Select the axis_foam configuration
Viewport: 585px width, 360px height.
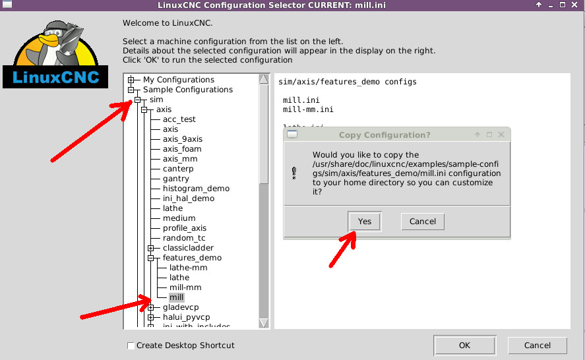click(182, 149)
